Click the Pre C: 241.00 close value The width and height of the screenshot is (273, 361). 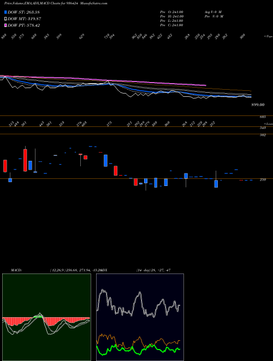point(171,25)
